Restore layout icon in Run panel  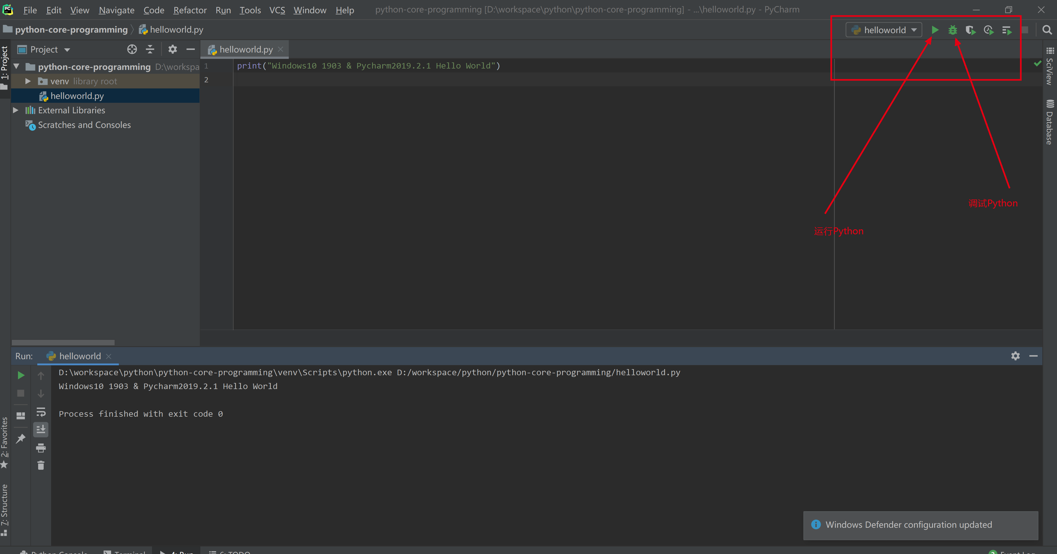pos(20,416)
